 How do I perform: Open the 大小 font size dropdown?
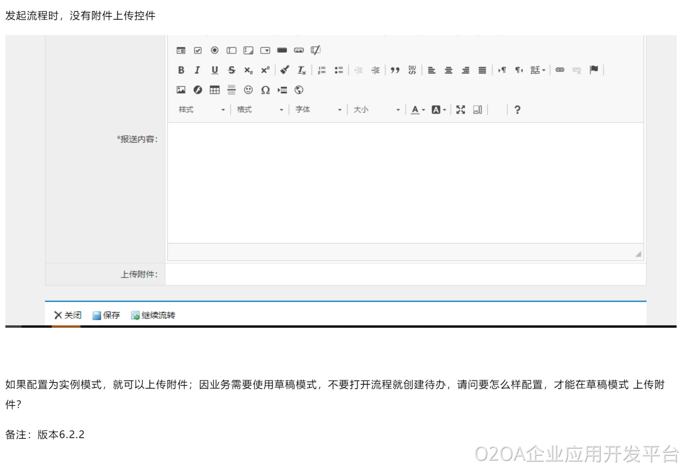pyautogui.click(x=376, y=109)
